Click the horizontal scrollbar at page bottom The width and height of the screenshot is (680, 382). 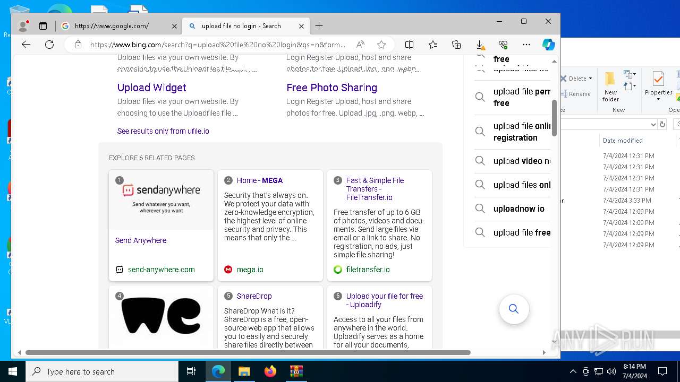[x=248, y=352]
